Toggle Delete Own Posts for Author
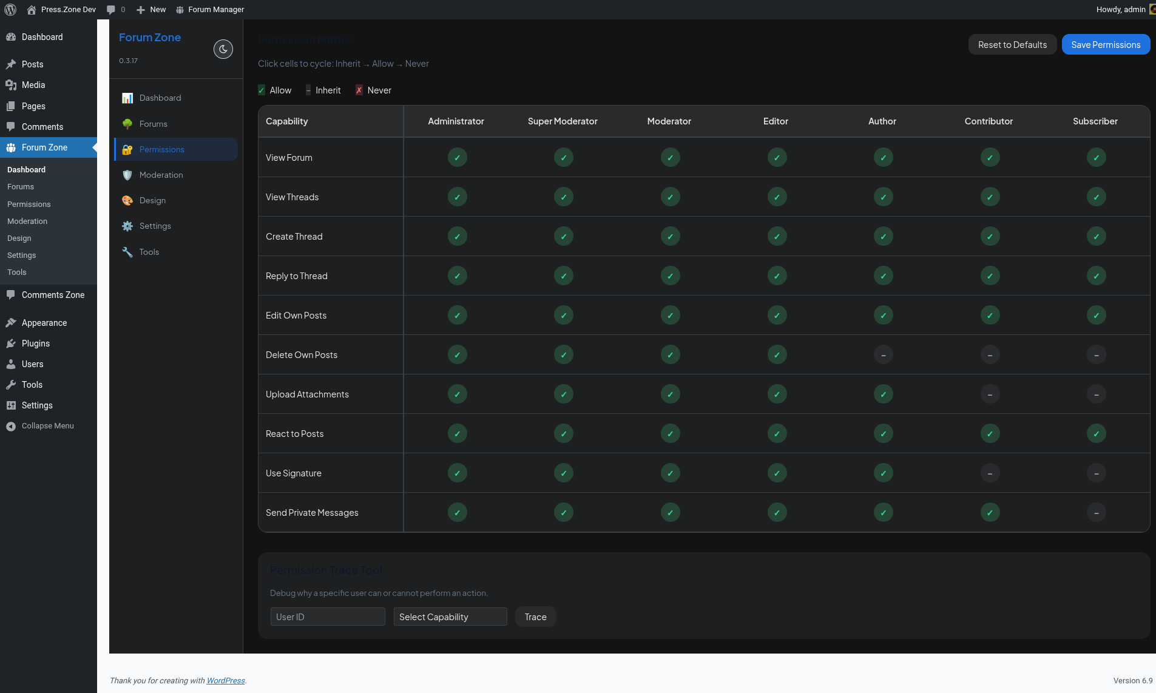1156x693 pixels. click(x=883, y=354)
